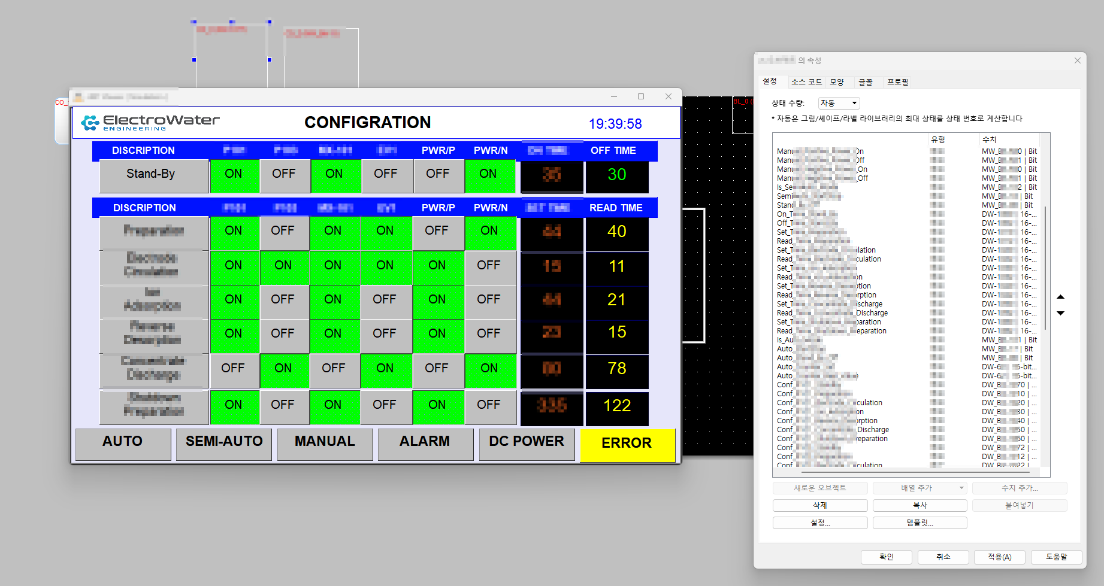The width and height of the screenshot is (1104, 586).
Task: Open the 상태 수량 dropdown set to 자동
Action: [839, 104]
